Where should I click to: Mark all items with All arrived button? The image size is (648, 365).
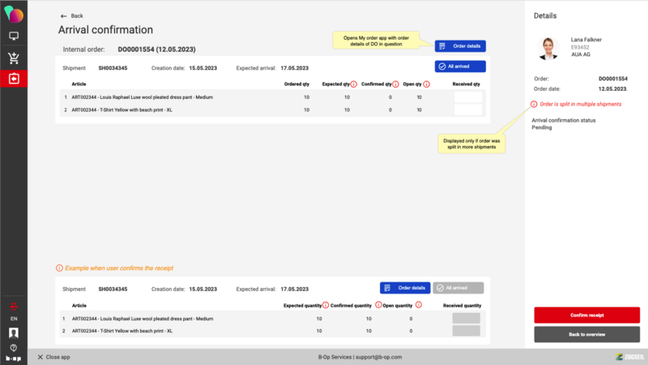point(460,67)
